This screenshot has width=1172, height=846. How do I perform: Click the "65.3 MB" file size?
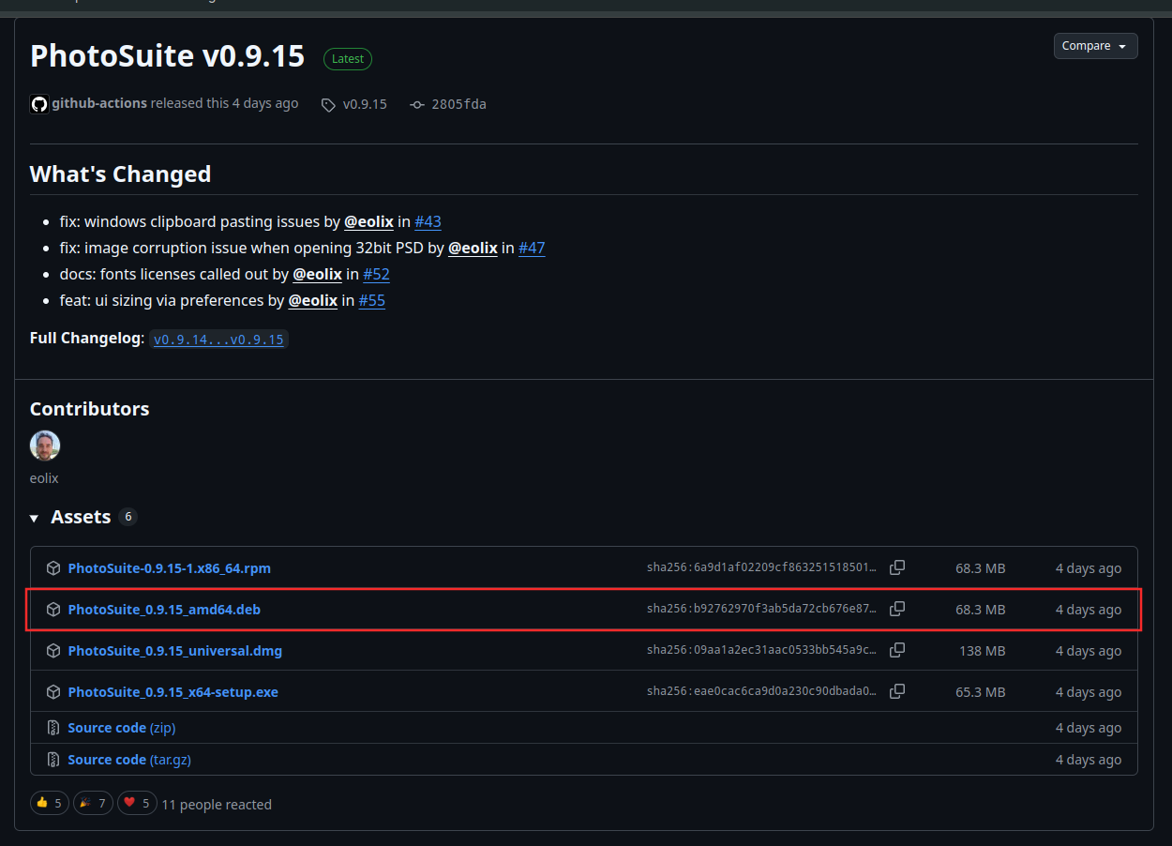click(x=981, y=692)
